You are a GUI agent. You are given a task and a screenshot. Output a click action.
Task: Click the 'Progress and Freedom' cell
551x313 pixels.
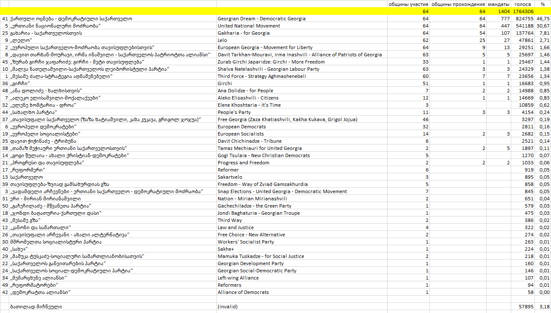pyautogui.click(x=302, y=163)
